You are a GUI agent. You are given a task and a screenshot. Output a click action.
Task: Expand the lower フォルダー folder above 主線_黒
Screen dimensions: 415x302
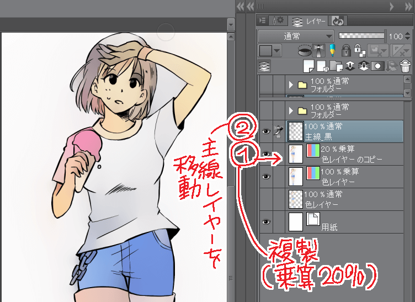[x=291, y=110]
